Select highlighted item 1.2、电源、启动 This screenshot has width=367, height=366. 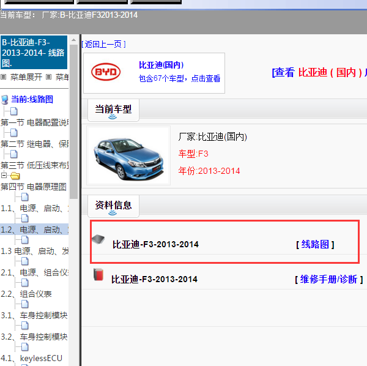coord(34,230)
